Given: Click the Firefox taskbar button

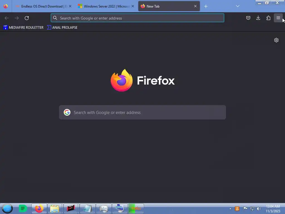Looking at the screenshot, I should [x=39, y=208].
